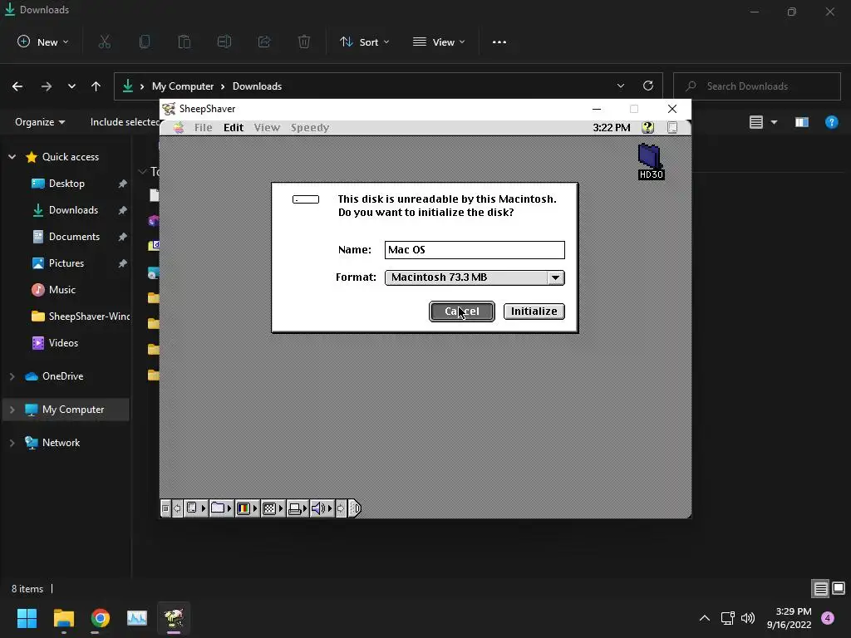Click the disk Name input field

pos(475,249)
